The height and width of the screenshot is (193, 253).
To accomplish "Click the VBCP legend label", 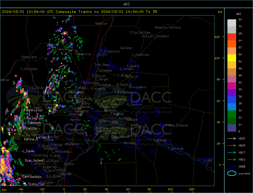I will 242,138.
